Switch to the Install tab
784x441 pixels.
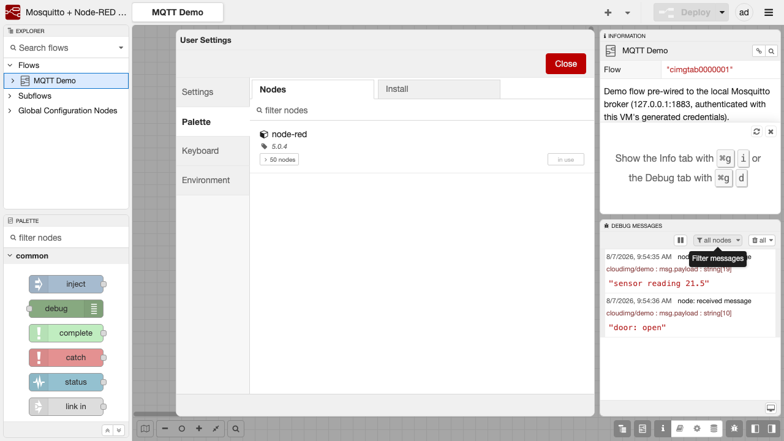coord(439,89)
